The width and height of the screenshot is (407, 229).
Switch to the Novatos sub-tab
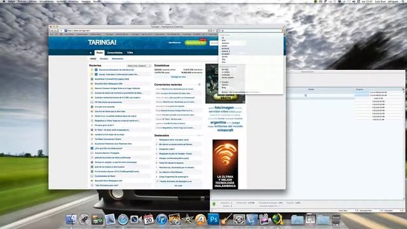pyautogui.click(x=104, y=59)
